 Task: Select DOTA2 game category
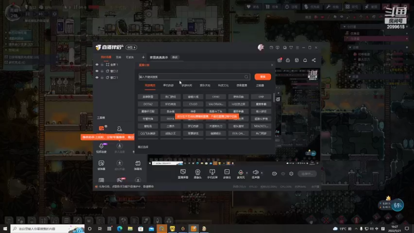point(148,104)
